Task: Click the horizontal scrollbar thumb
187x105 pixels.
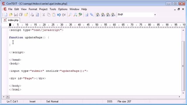Action: pyautogui.click(x=8, y=97)
